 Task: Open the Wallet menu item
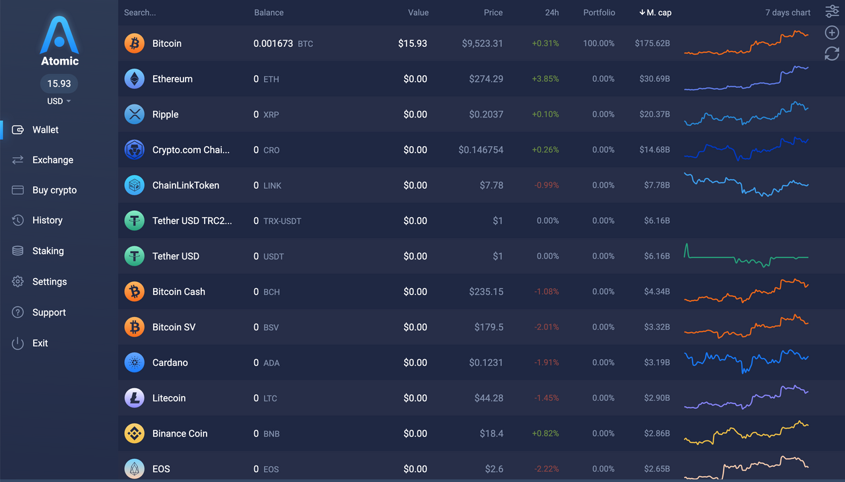[46, 130]
